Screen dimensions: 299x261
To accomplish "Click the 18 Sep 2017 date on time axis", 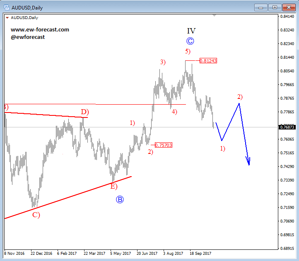I will 200,254.
